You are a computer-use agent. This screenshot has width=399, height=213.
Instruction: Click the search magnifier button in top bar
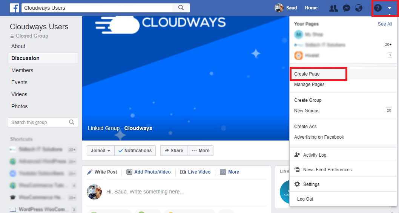click(x=181, y=8)
